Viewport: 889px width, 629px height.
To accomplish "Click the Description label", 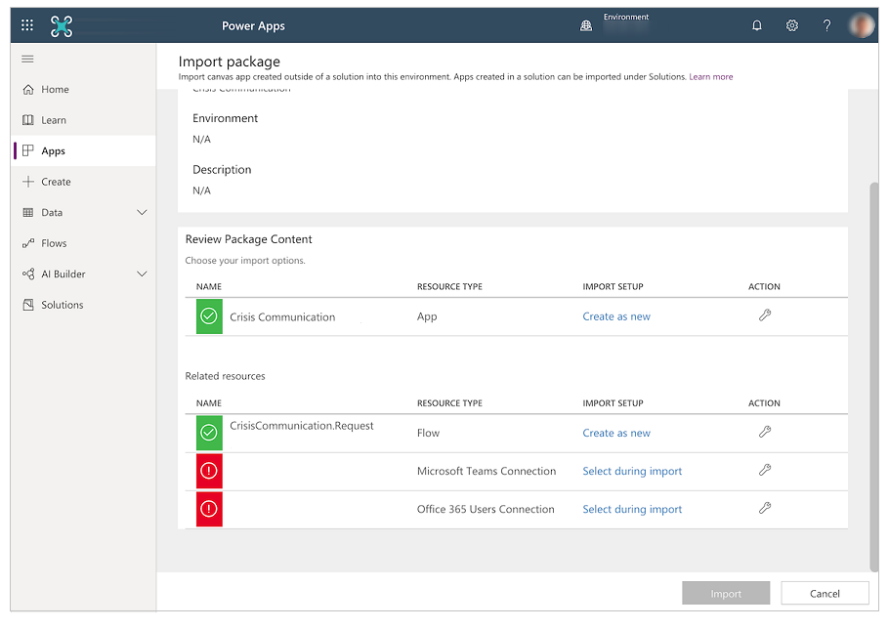I will coord(222,170).
